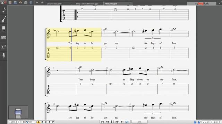The image size is (222, 124).
Task: Open the 125% zoom dropdown
Action: (14, 122)
